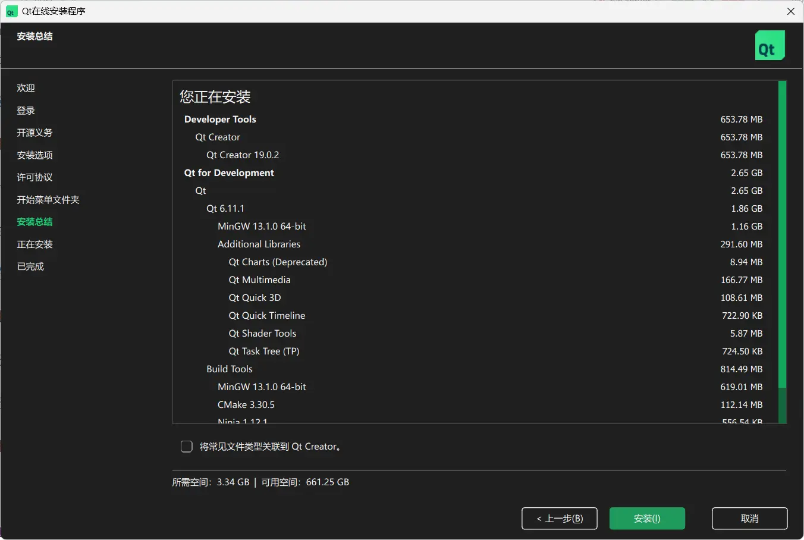Click the 814.49 MB size value
The height and width of the screenshot is (540, 804).
742,369
